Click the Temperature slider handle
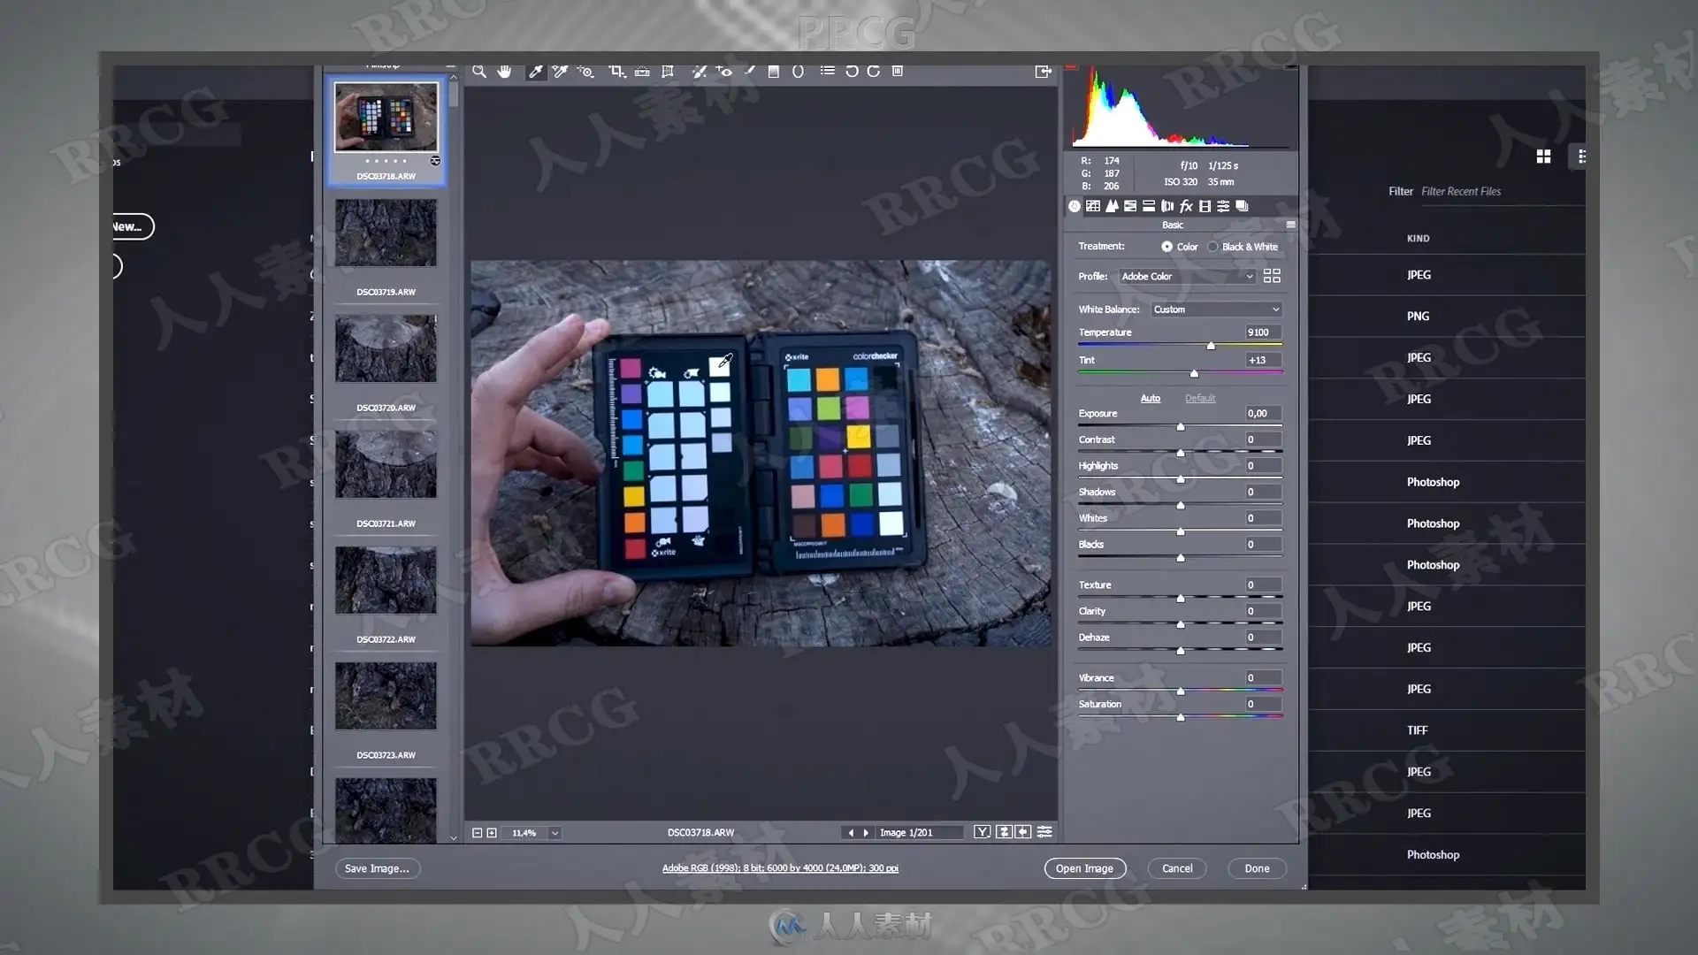The width and height of the screenshot is (1698, 955). [1211, 346]
